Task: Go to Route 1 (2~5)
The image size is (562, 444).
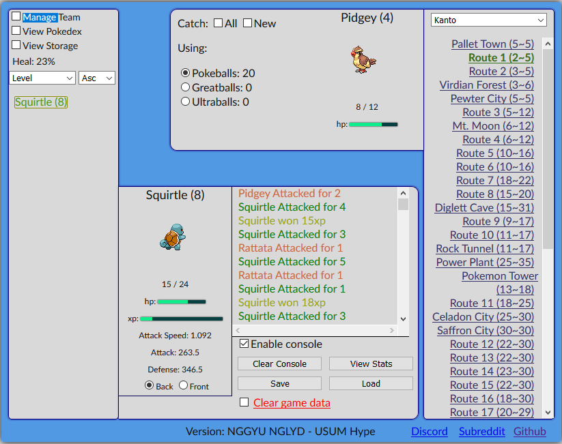Action: tap(501, 58)
